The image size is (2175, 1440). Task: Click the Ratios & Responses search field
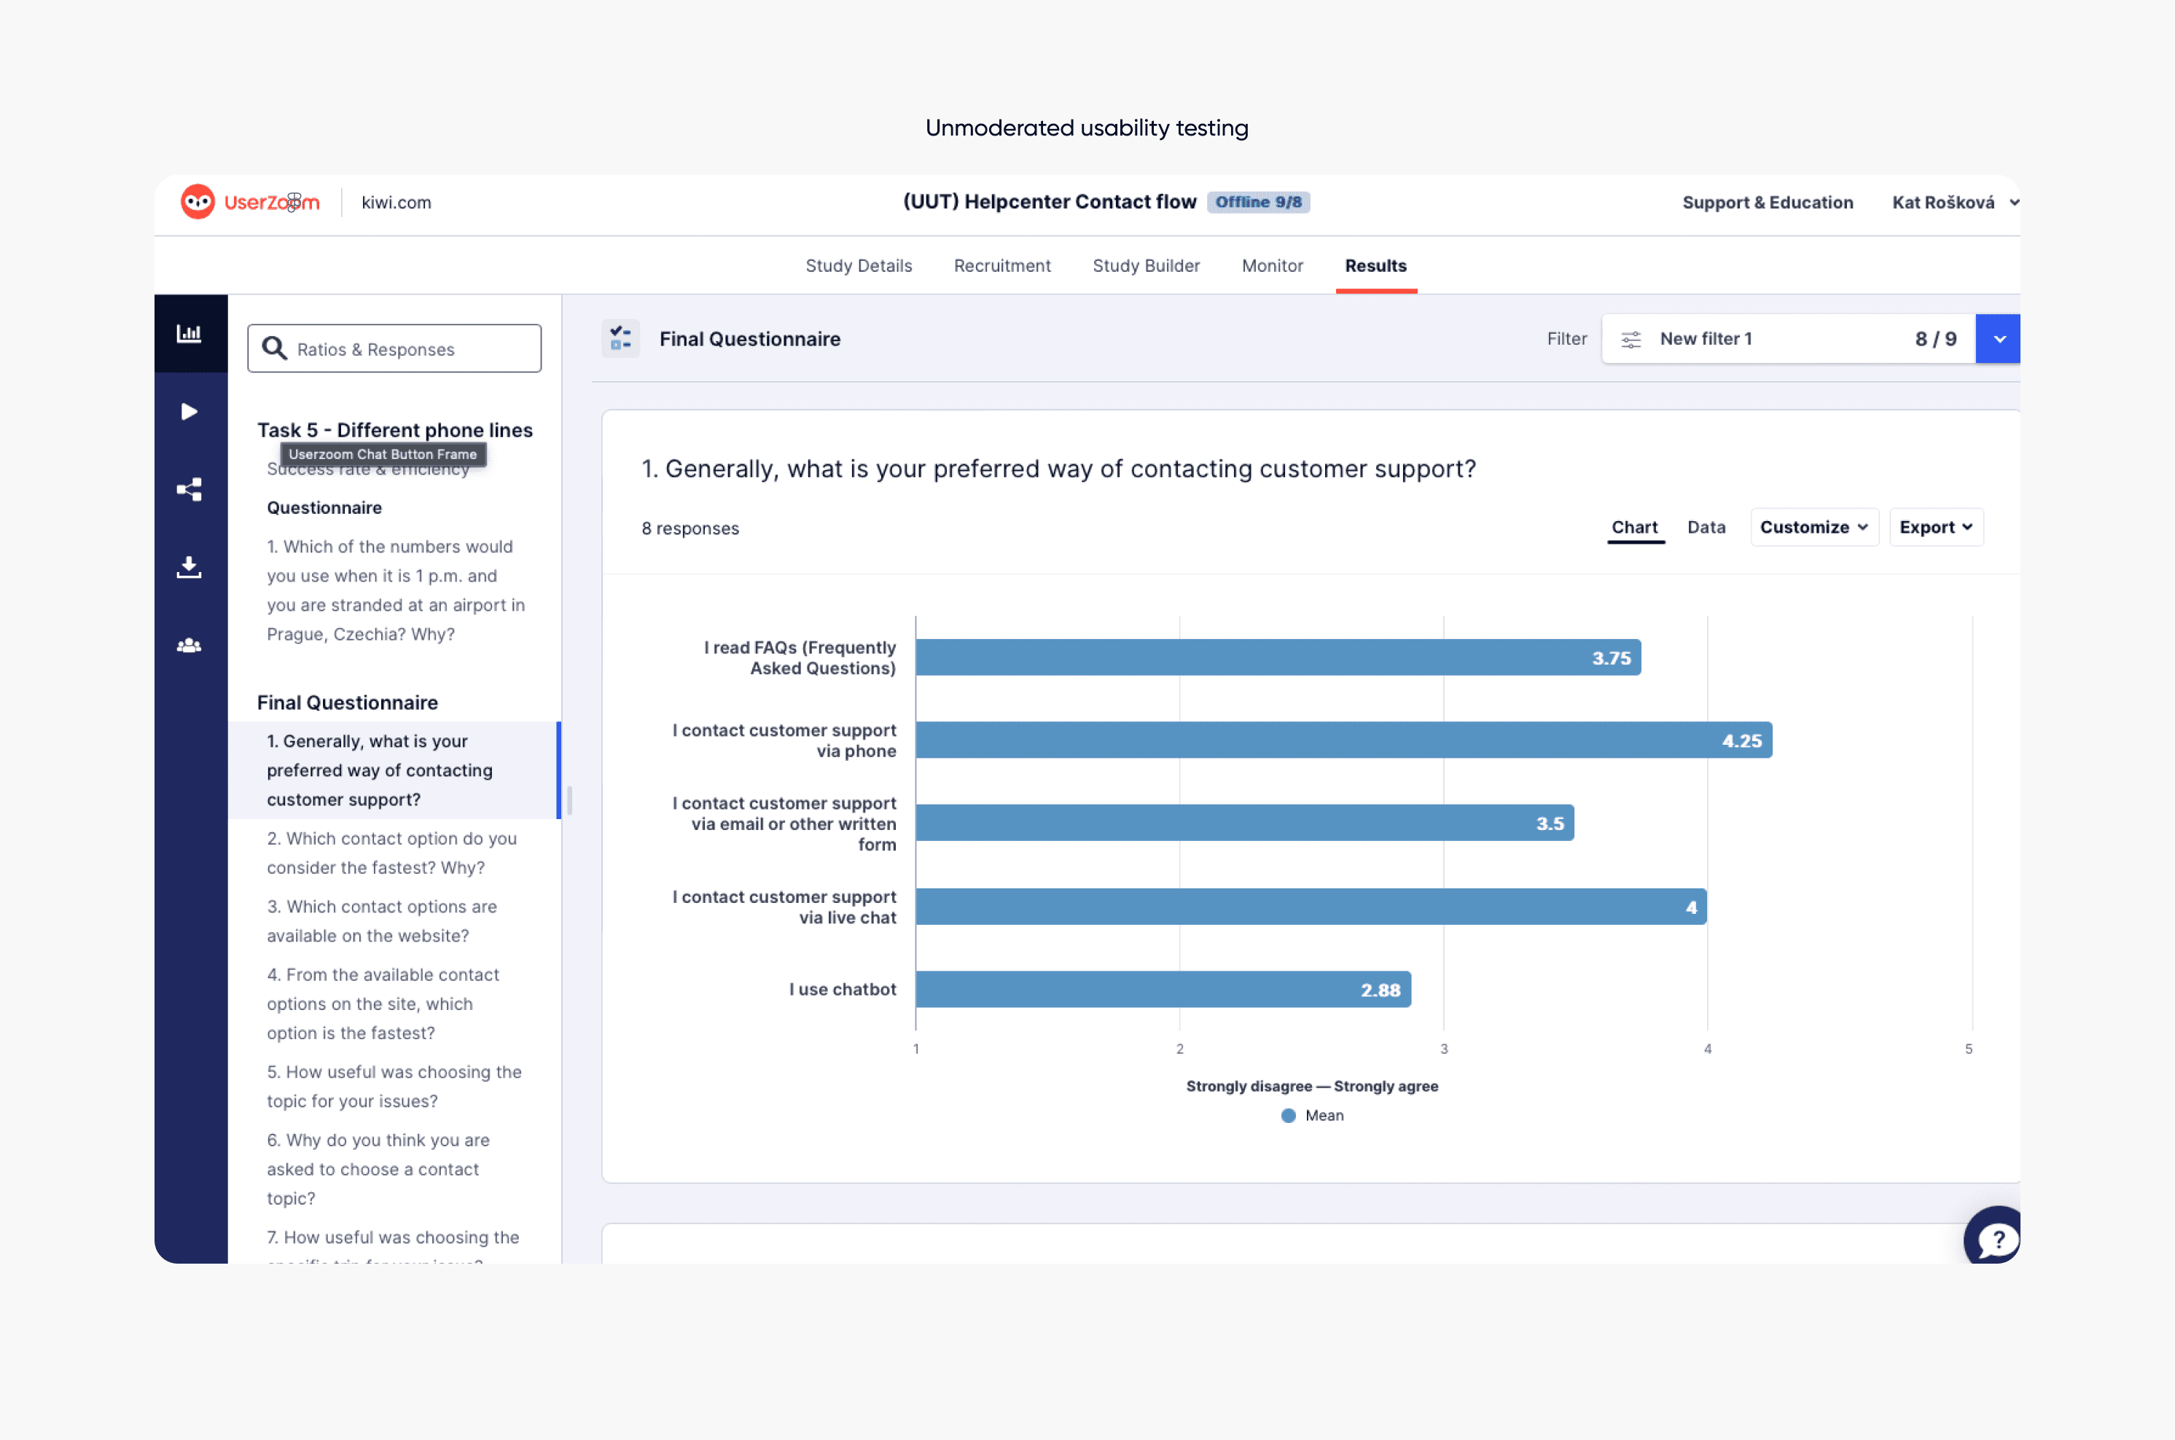[395, 349]
